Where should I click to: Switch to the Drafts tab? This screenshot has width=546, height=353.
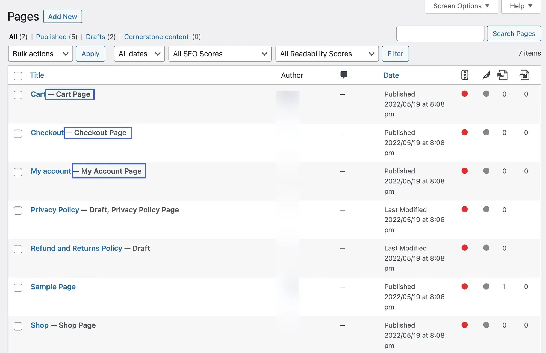tap(95, 36)
